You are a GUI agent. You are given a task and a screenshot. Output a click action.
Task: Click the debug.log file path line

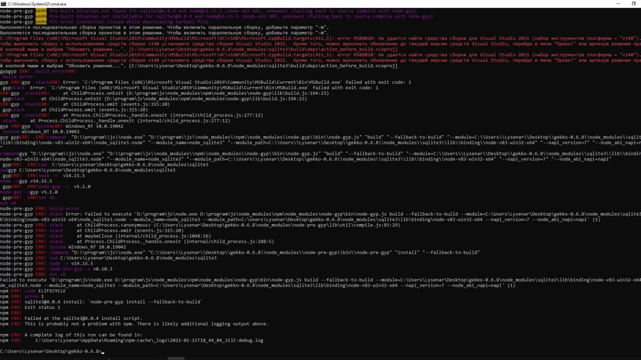click(132, 340)
